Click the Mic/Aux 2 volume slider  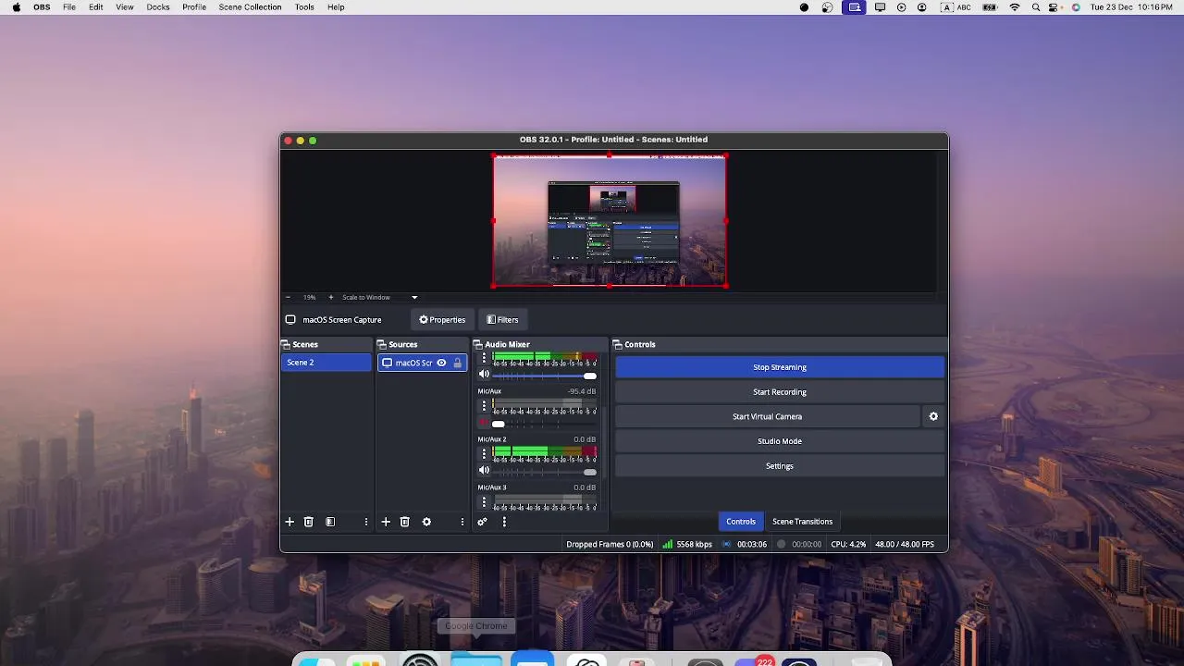point(544,472)
